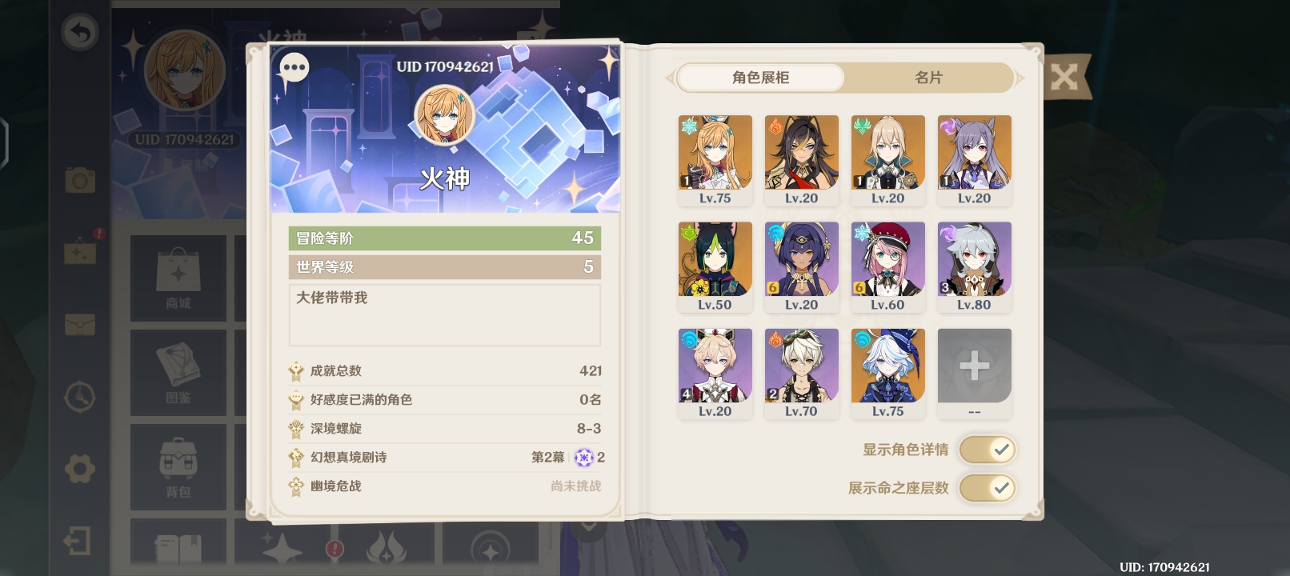This screenshot has height=576, width=1290.
Task: Click the exit door icon
Action: coord(78,541)
